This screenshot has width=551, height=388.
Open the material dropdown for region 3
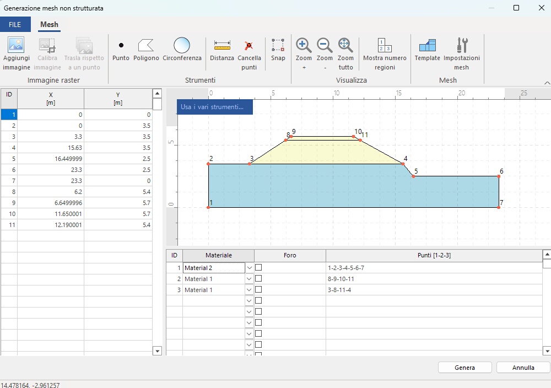coord(249,290)
